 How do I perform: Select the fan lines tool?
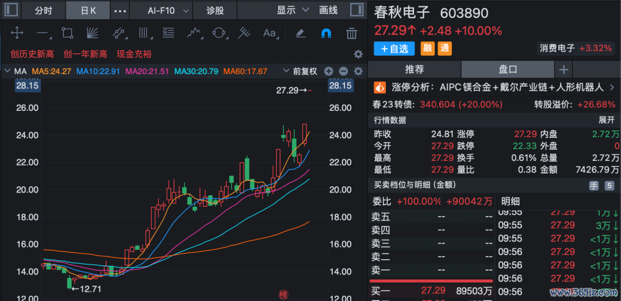pyautogui.click(x=92, y=33)
